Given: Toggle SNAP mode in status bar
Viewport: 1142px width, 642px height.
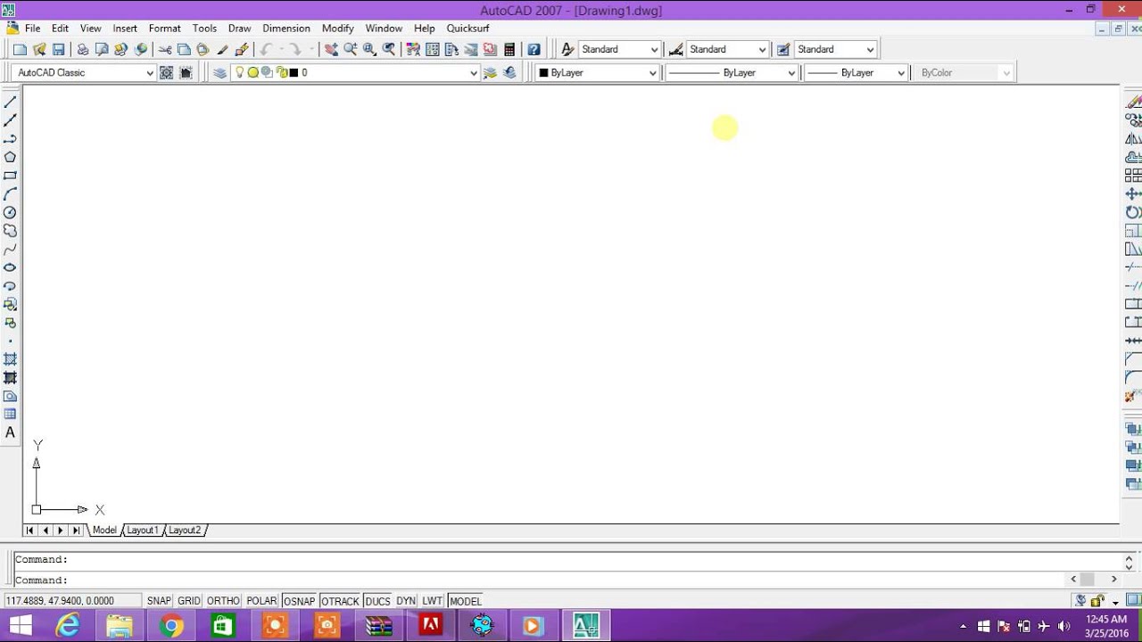Looking at the screenshot, I should (x=159, y=601).
